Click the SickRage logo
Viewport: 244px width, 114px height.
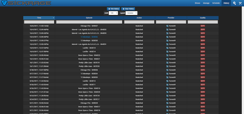click(x=26, y=3)
